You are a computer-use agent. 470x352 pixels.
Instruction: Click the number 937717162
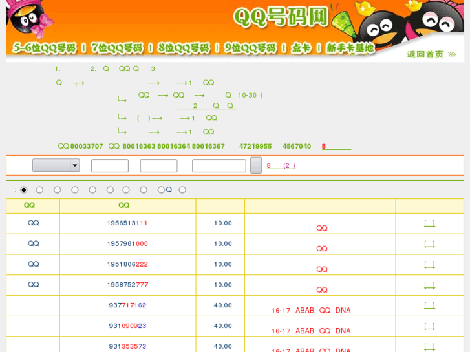(x=127, y=305)
